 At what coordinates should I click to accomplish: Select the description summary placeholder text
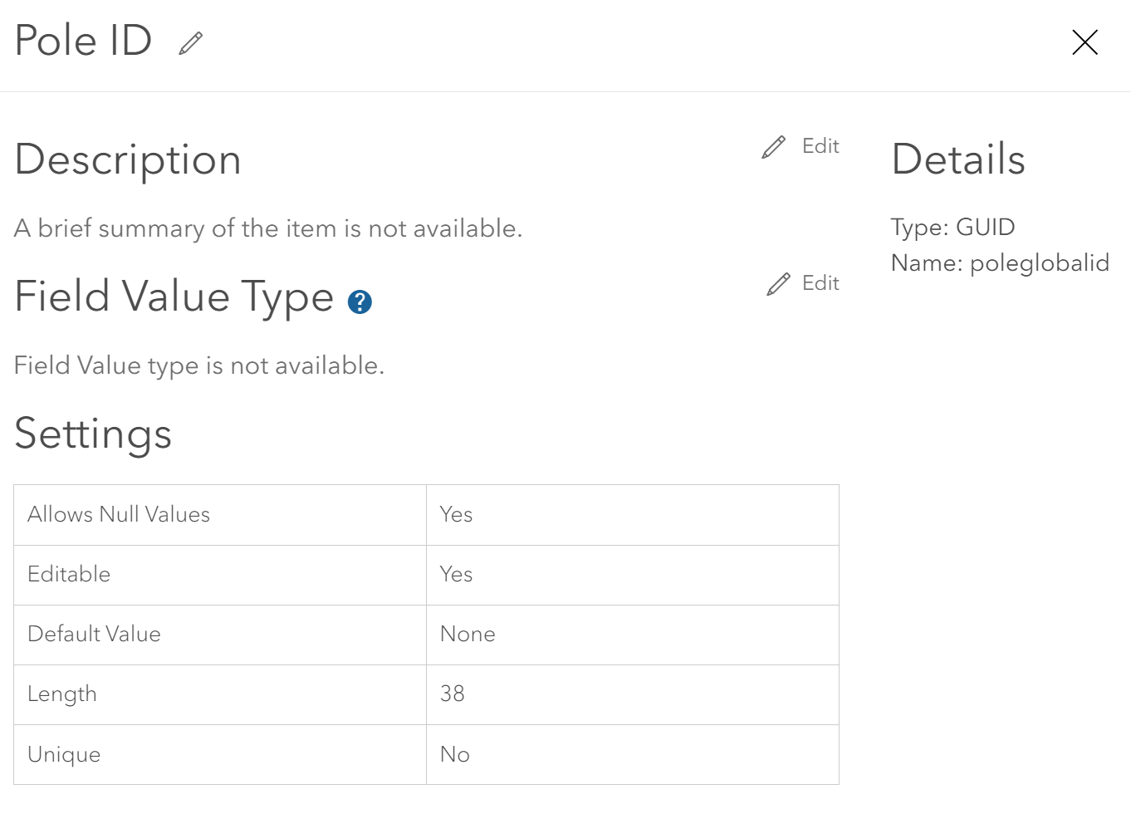click(268, 228)
